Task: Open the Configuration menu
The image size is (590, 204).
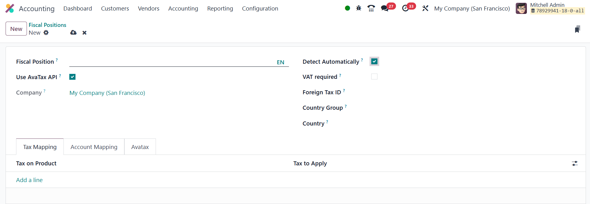Action: click(x=260, y=9)
